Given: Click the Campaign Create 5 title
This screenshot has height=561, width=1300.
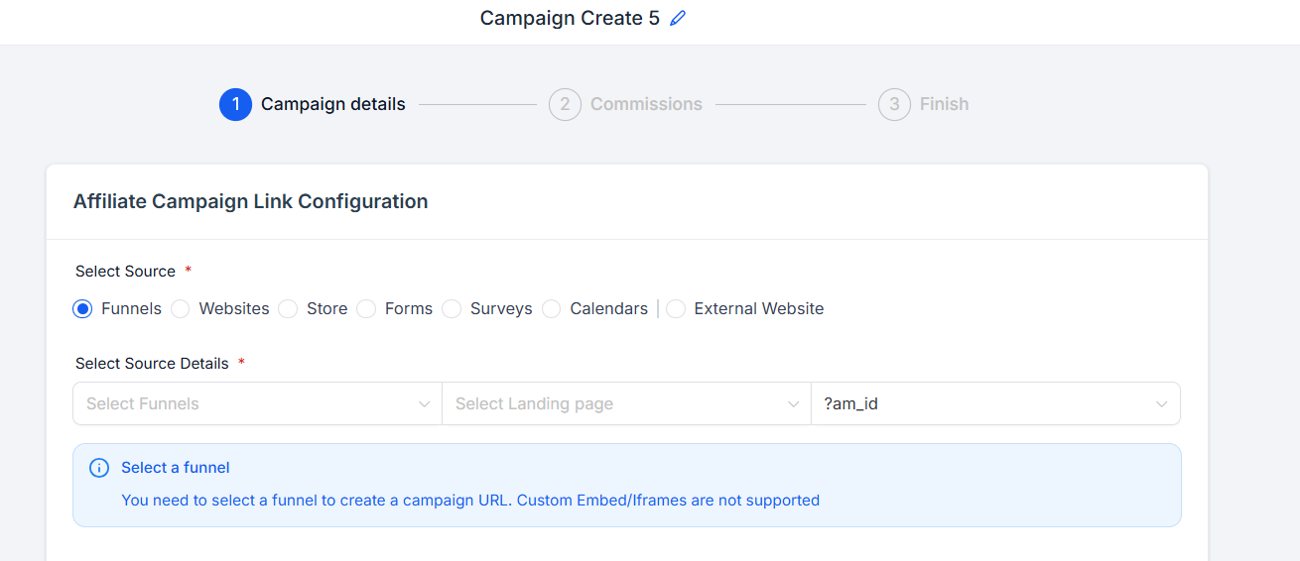Looking at the screenshot, I should pyautogui.click(x=570, y=18).
